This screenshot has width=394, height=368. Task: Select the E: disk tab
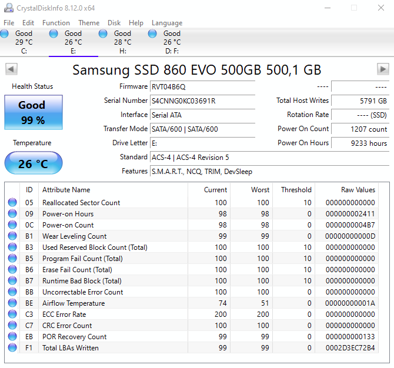(74, 42)
